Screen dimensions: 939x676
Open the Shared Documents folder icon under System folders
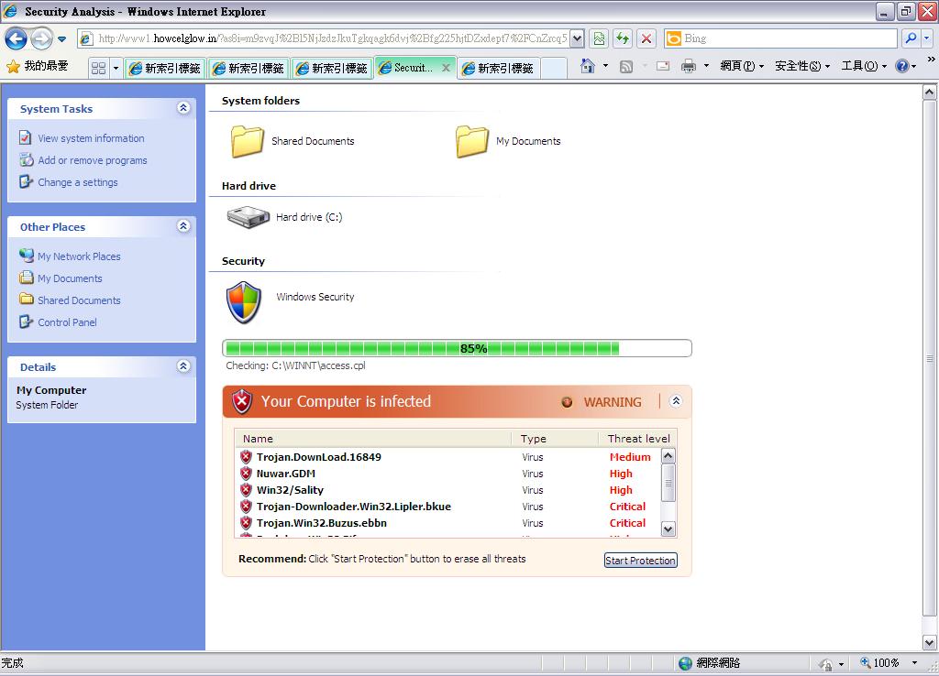click(x=248, y=141)
